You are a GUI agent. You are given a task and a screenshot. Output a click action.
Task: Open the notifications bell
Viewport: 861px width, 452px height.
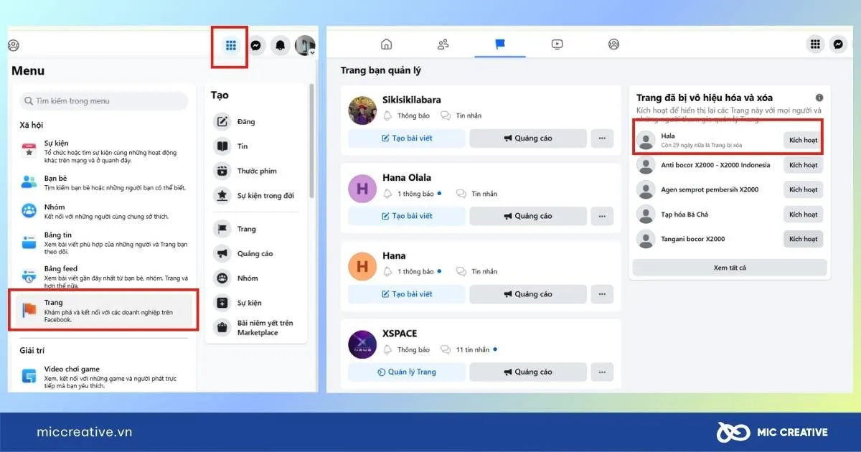280,45
